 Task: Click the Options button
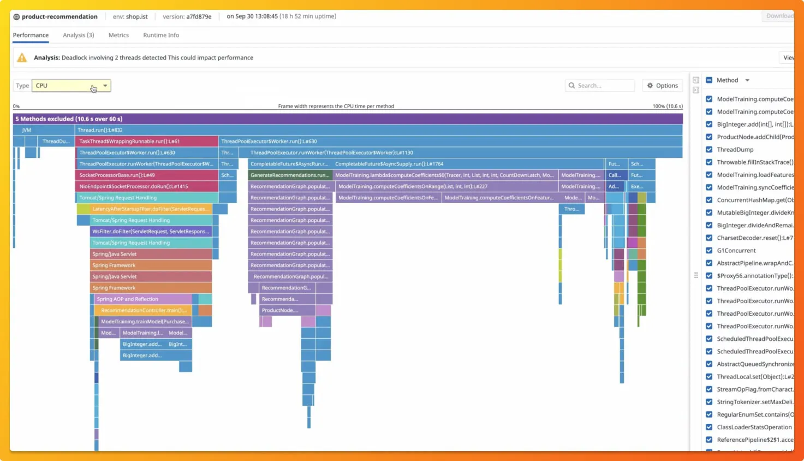coord(662,86)
